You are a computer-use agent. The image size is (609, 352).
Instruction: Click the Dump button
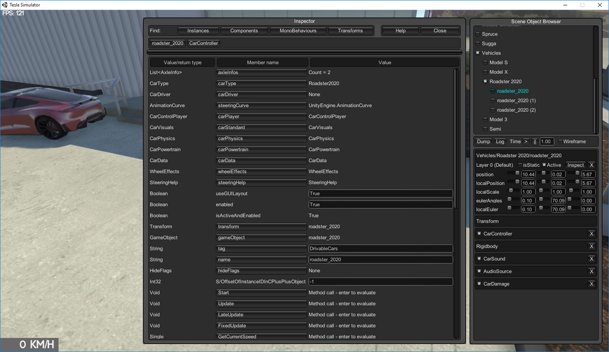(483, 141)
